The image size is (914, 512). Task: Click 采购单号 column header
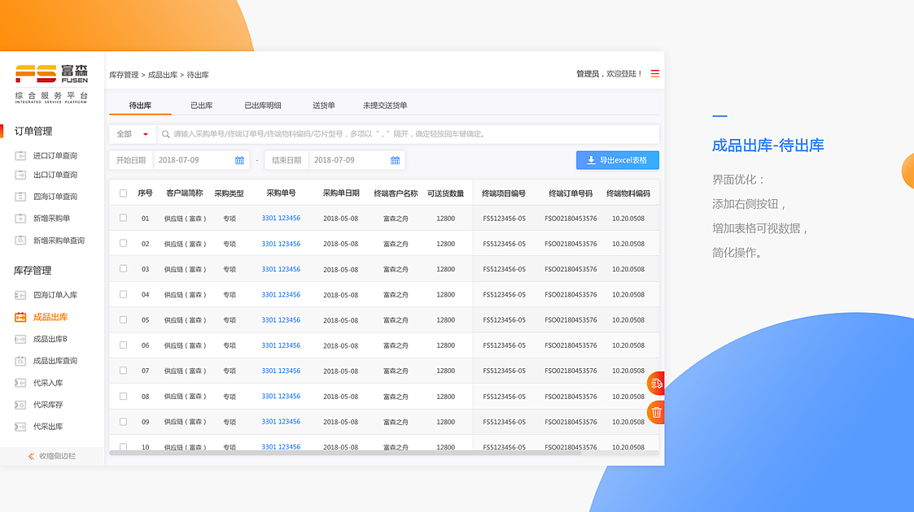pos(281,193)
